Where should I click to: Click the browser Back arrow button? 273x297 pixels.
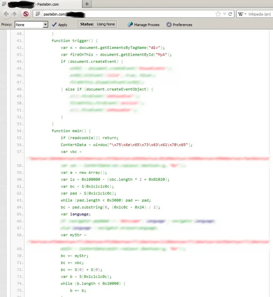[6, 14]
